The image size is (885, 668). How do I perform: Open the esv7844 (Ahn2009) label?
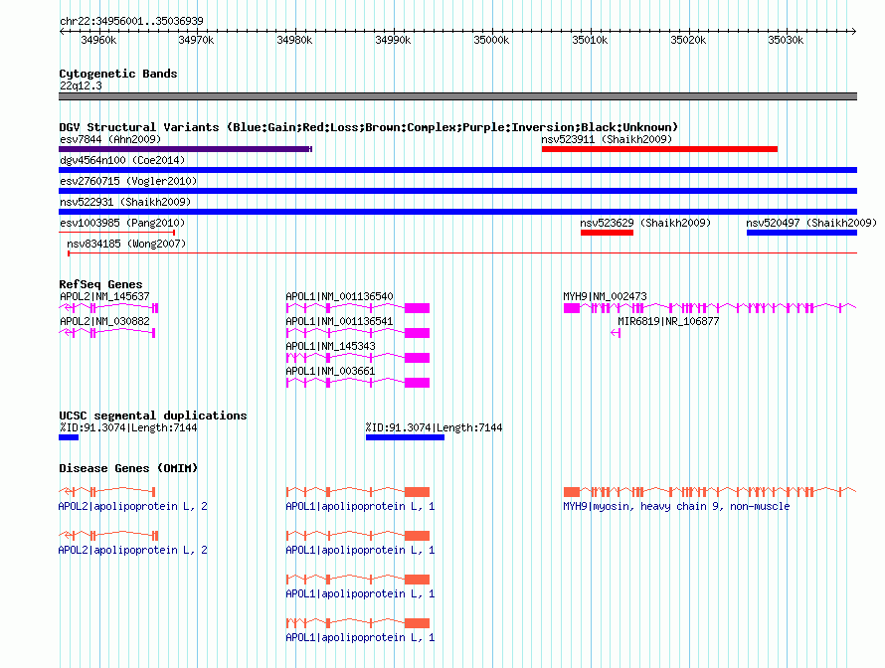pyautogui.click(x=110, y=139)
